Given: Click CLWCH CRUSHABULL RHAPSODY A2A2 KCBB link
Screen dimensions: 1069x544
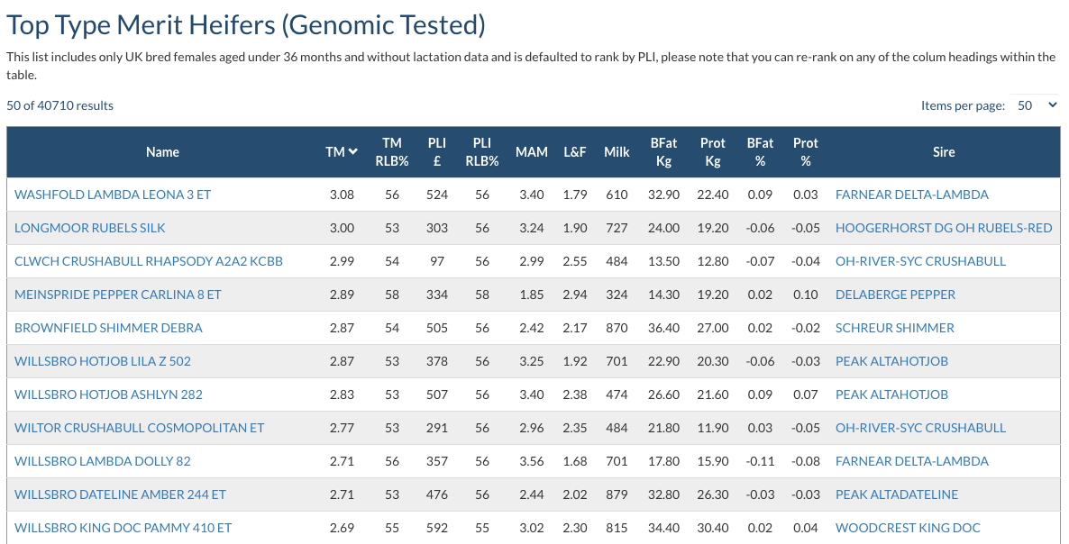Looking at the screenshot, I should tap(149, 261).
